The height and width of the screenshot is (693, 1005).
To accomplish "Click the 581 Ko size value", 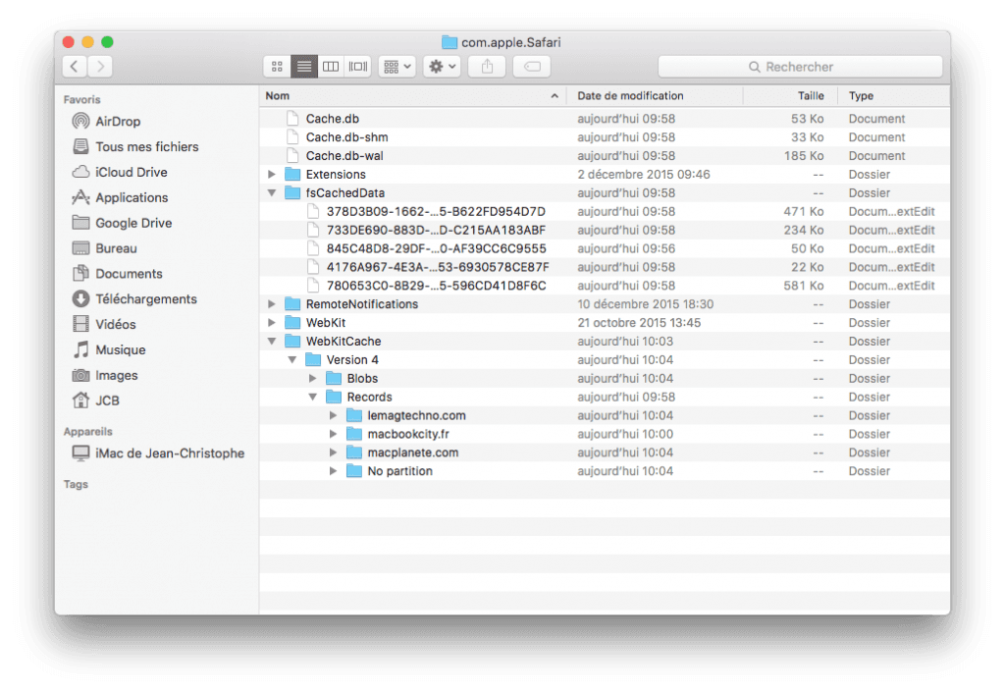I will 804,286.
